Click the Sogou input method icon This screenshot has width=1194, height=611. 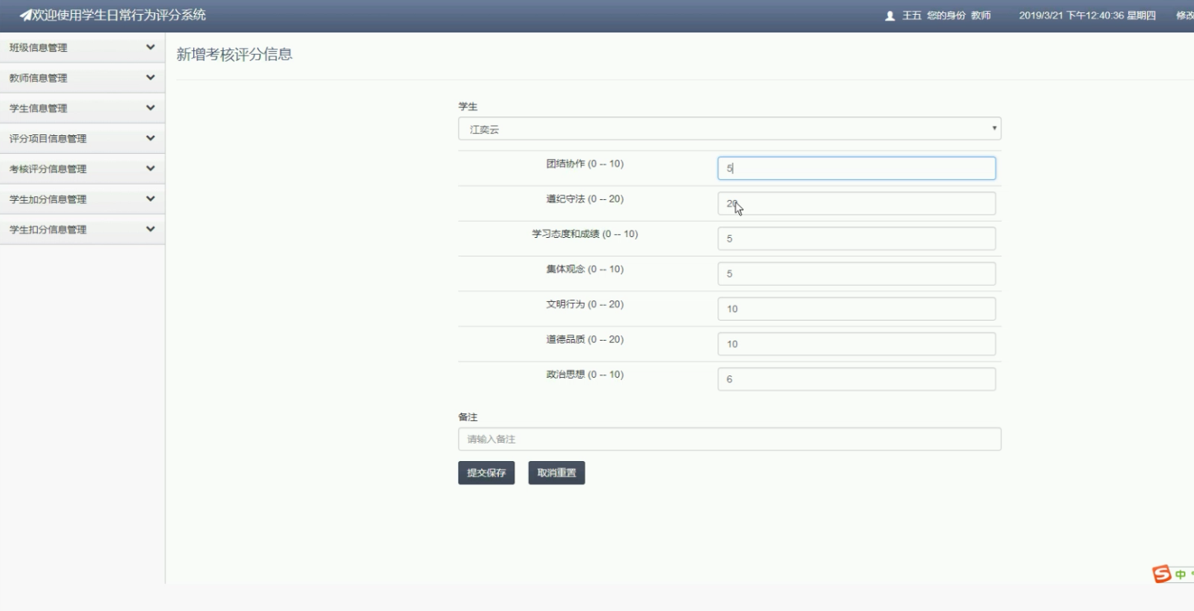1161,574
